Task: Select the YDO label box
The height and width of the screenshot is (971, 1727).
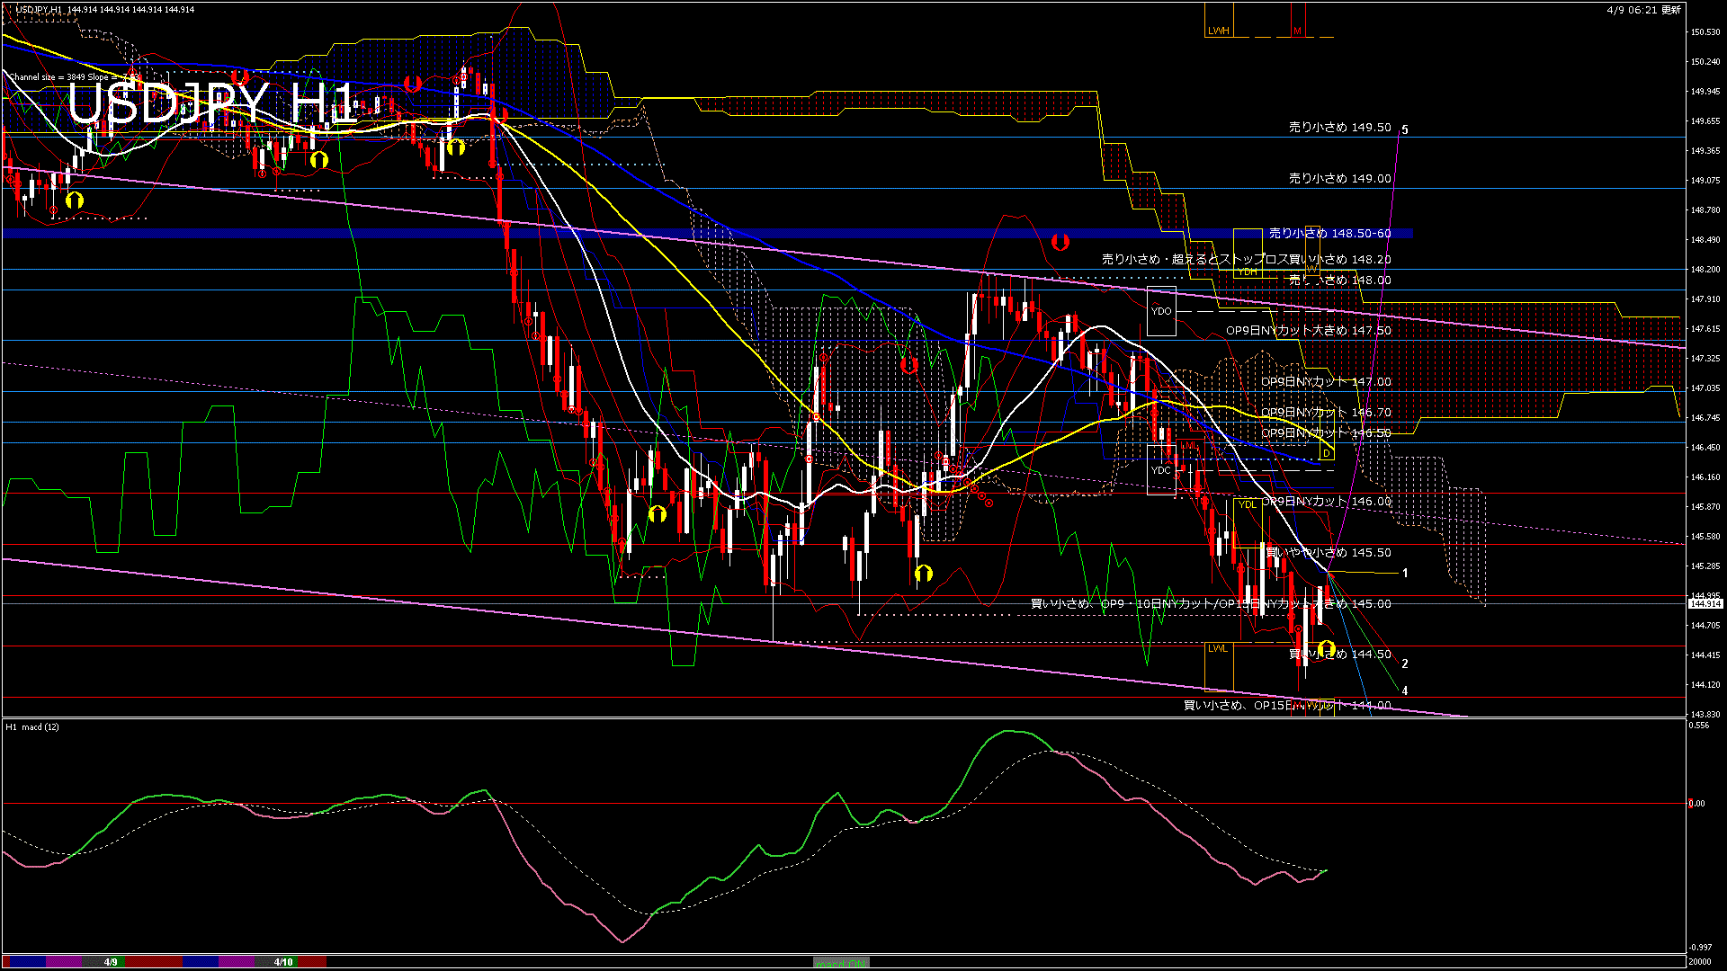Action: point(1161,311)
